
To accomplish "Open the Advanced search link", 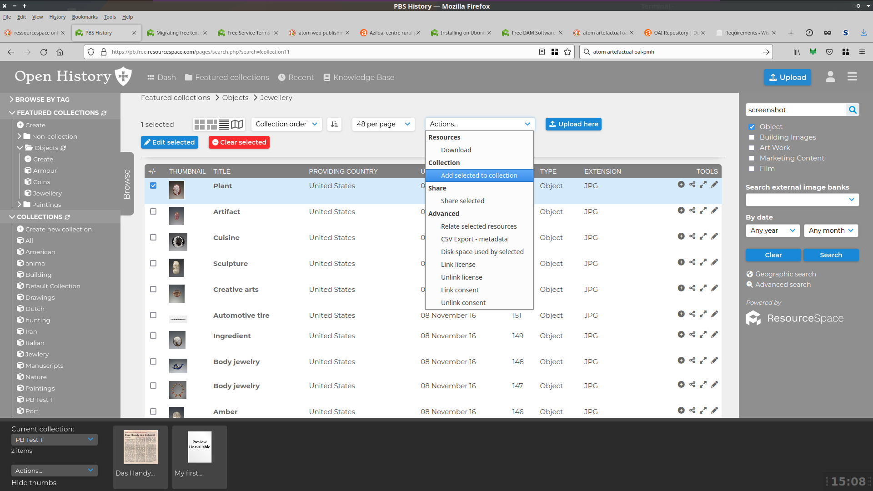I will 783,285.
